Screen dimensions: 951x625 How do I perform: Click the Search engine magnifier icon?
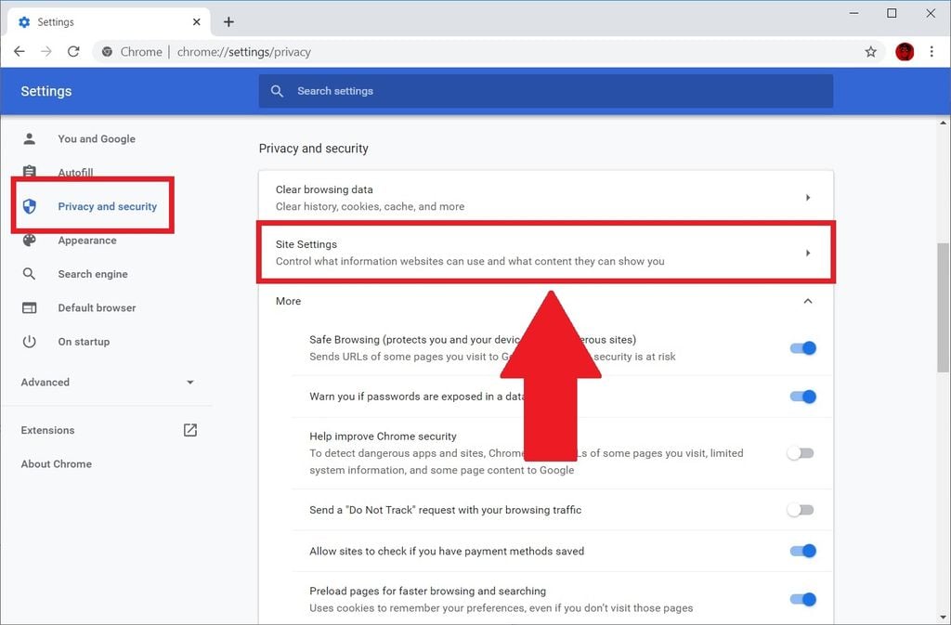[29, 274]
